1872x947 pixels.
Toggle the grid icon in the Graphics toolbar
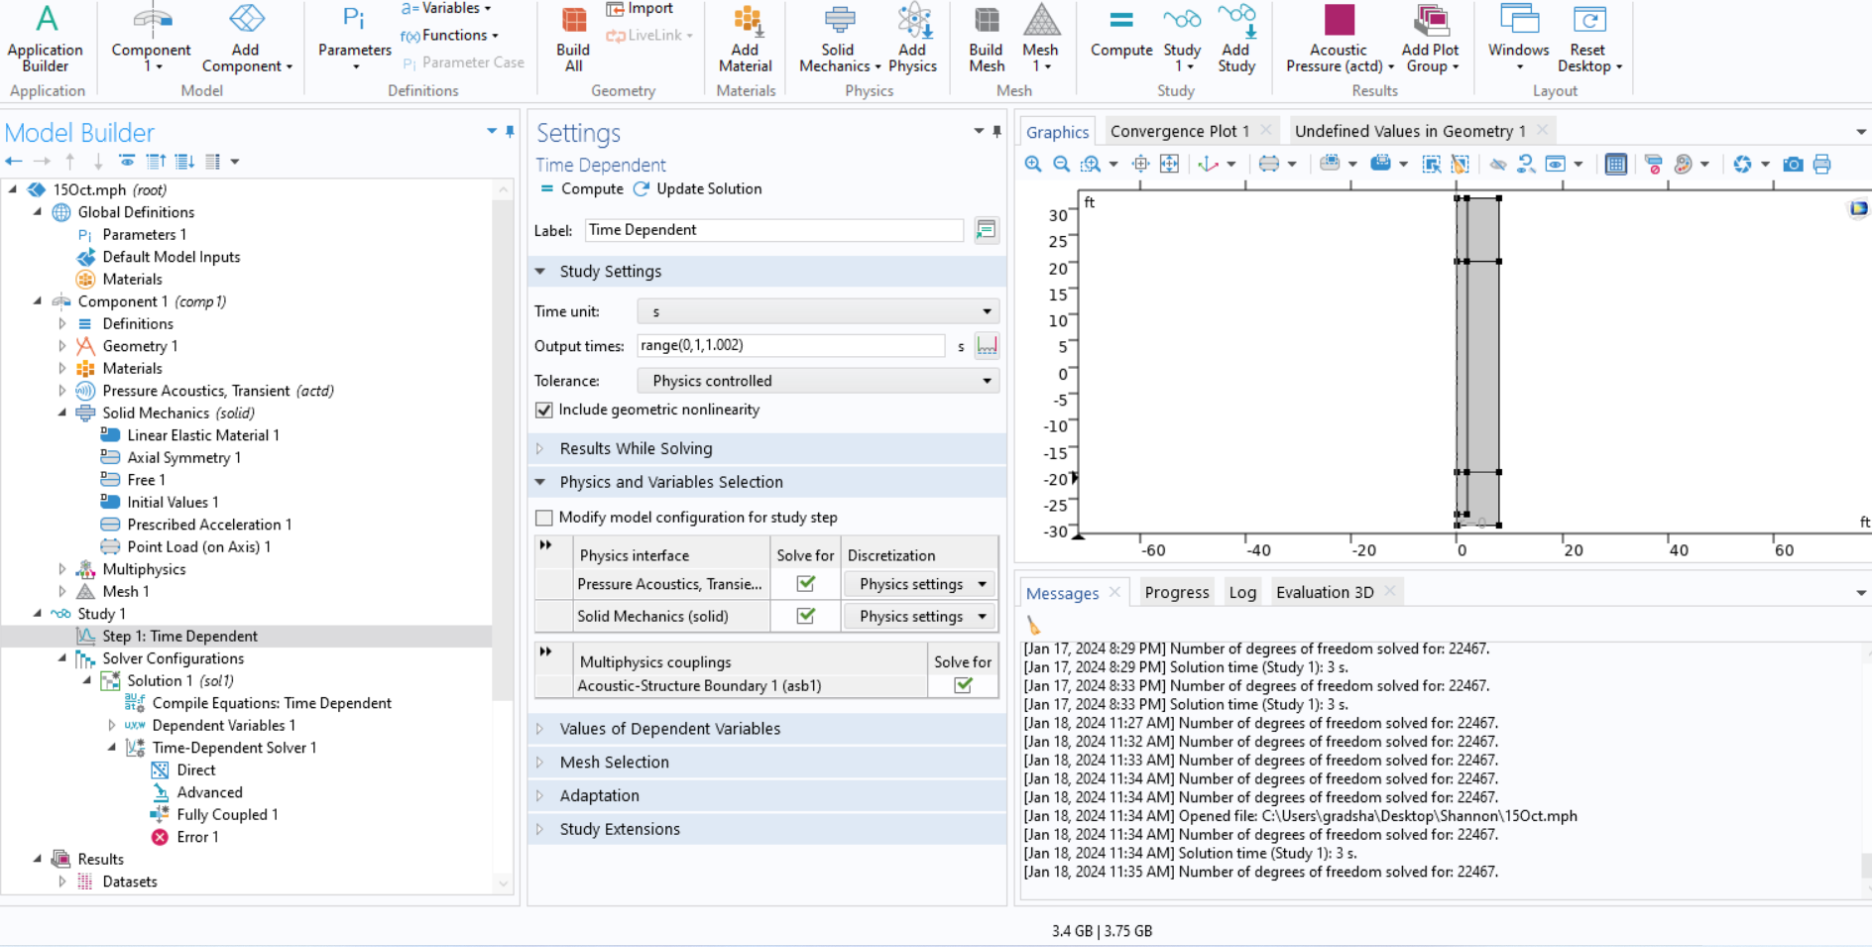1615,165
